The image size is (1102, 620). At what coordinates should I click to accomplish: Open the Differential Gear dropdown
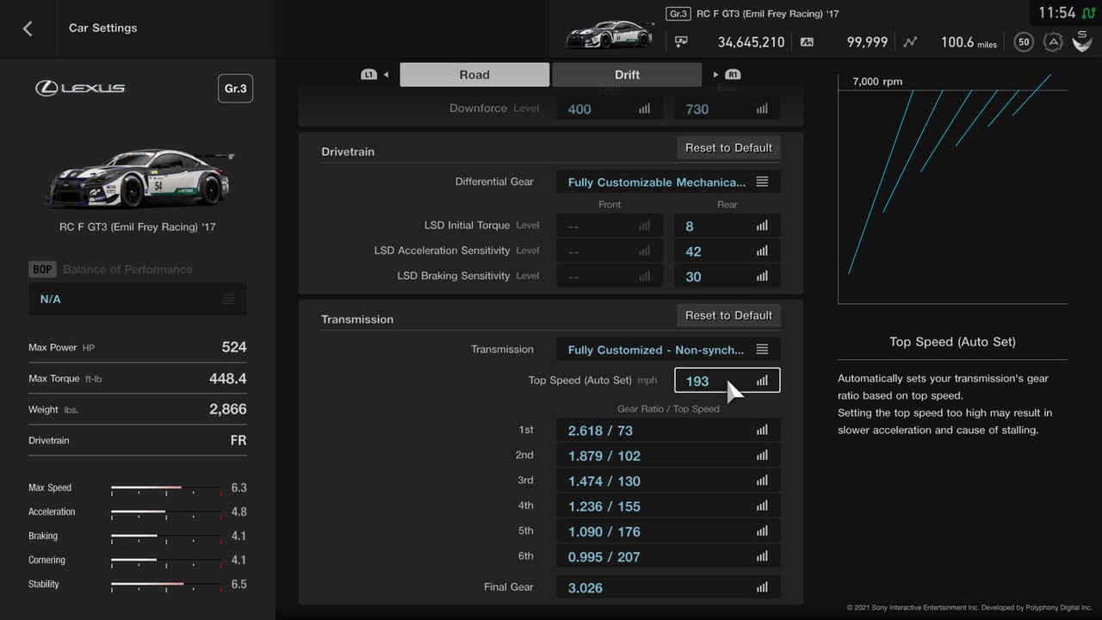click(x=669, y=182)
